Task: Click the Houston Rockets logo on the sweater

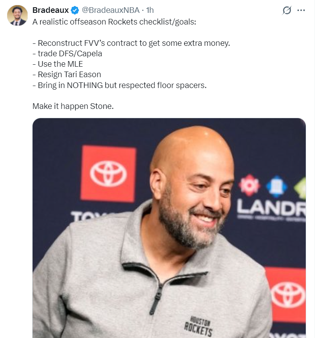Action: pyautogui.click(x=198, y=326)
